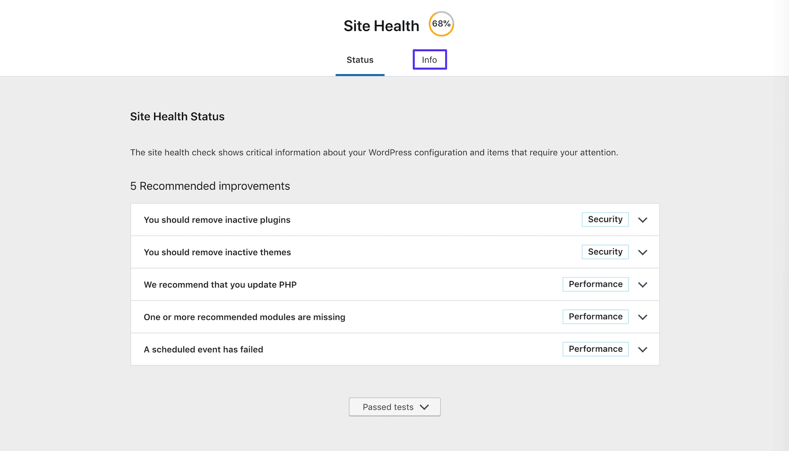789x451 pixels.
Task: Expand the inactive themes recommendation
Action: 642,252
